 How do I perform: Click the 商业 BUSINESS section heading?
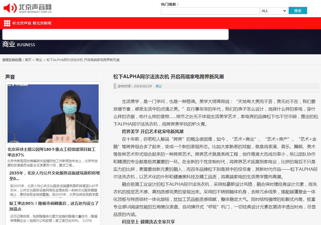click(19, 44)
